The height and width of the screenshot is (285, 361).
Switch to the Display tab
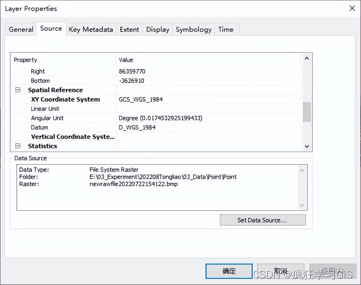(158, 29)
